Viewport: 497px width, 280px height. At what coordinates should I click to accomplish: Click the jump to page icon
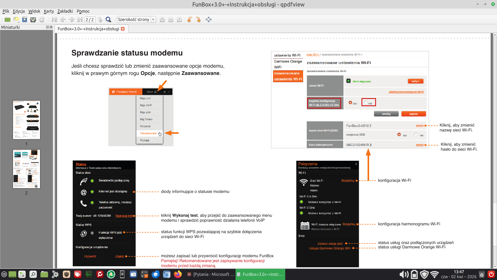100,20
